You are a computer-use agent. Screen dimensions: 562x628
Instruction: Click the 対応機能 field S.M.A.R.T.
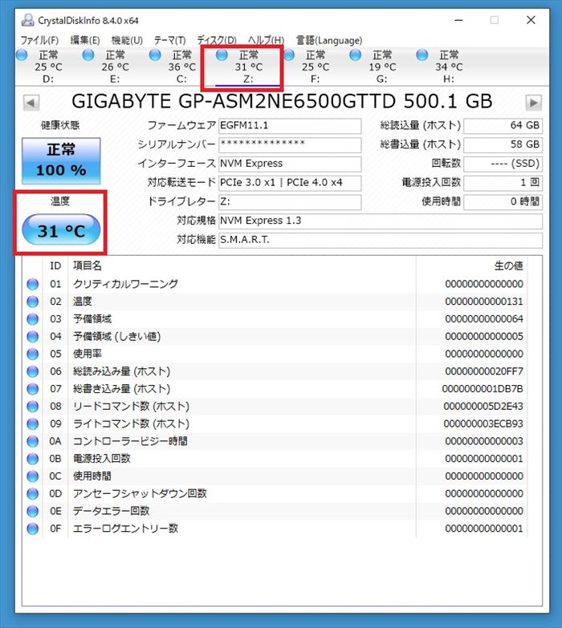point(381,240)
